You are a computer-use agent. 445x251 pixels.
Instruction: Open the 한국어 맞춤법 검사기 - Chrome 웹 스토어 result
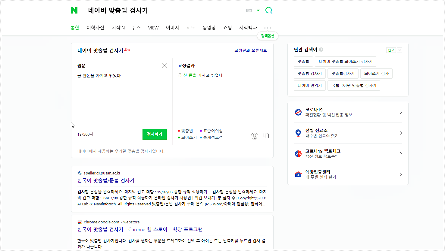tap(140, 229)
